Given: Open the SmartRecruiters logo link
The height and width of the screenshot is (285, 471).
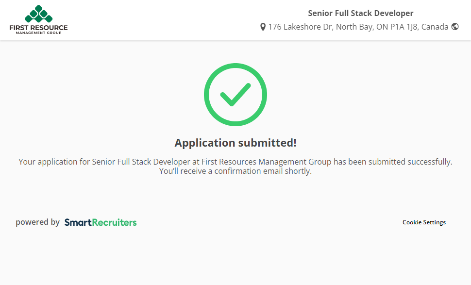Looking at the screenshot, I should [101, 222].
